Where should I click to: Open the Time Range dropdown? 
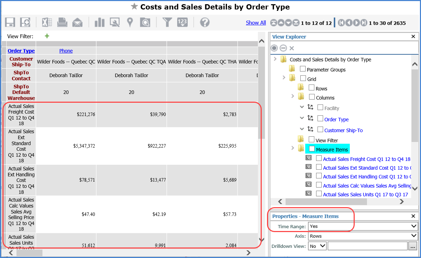pos(363,226)
